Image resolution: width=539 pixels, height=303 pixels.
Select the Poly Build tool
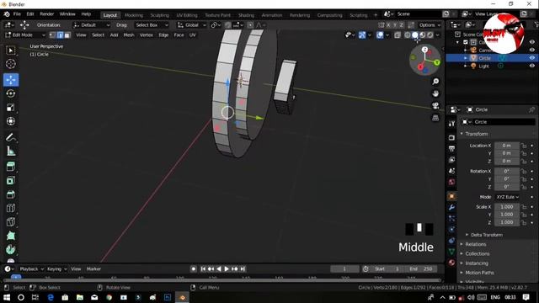click(11, 236)
